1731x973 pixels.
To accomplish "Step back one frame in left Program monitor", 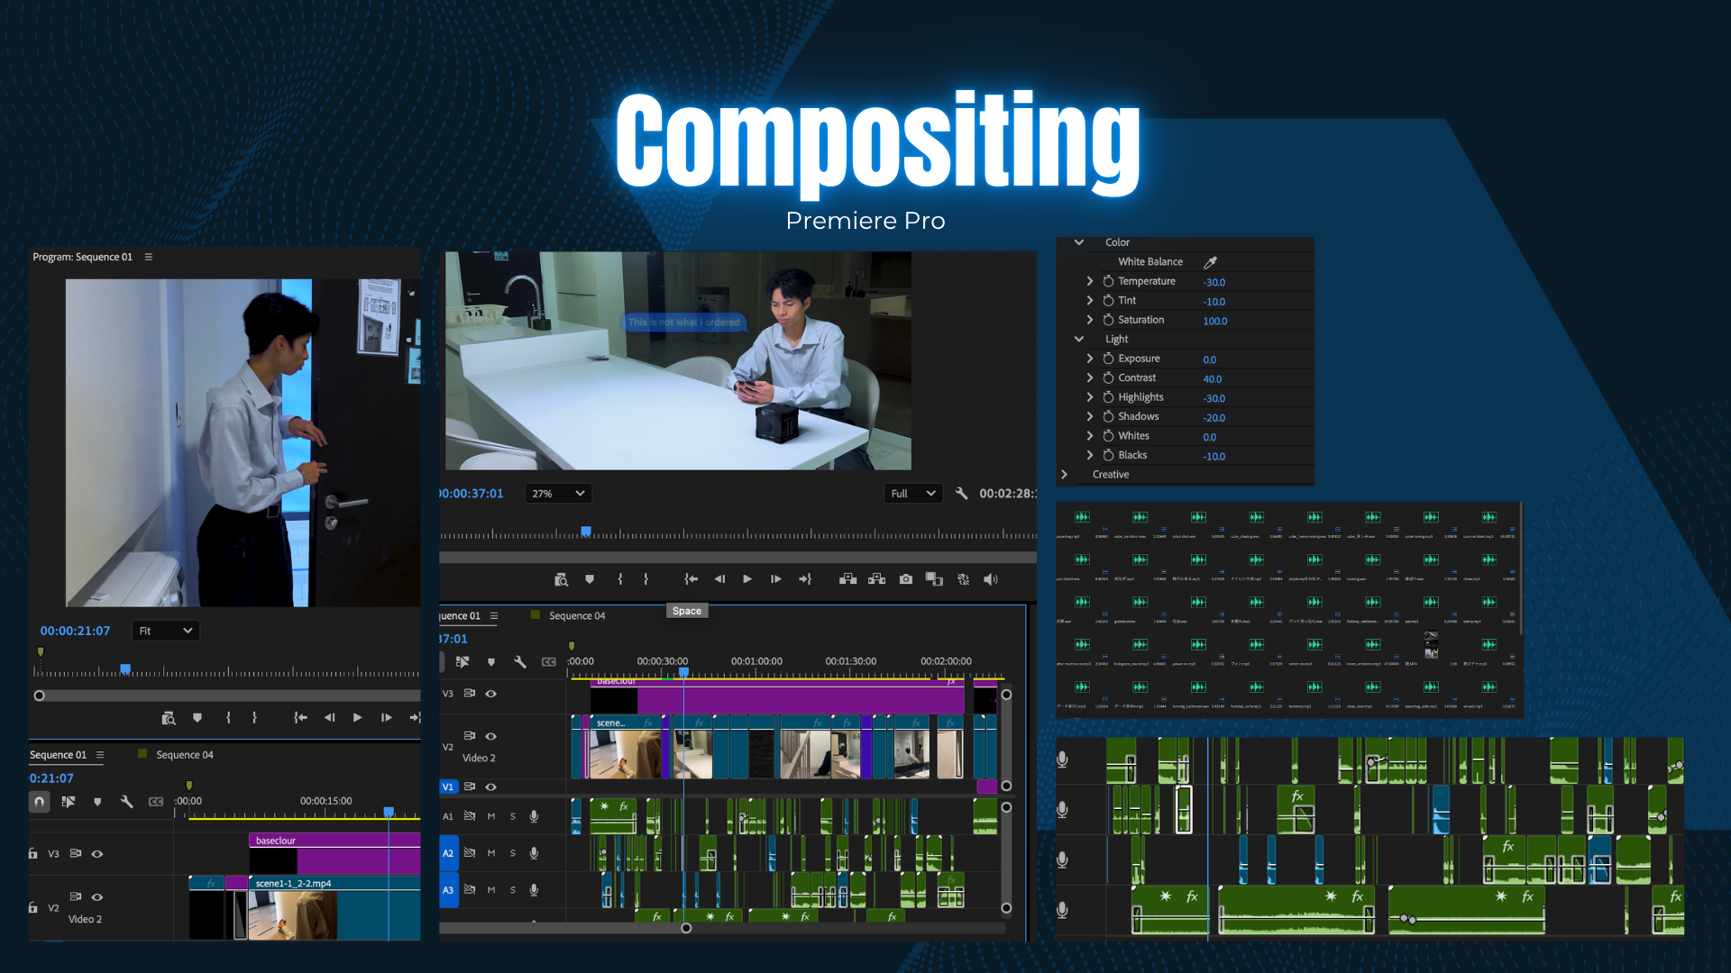I will pos(330,718).
